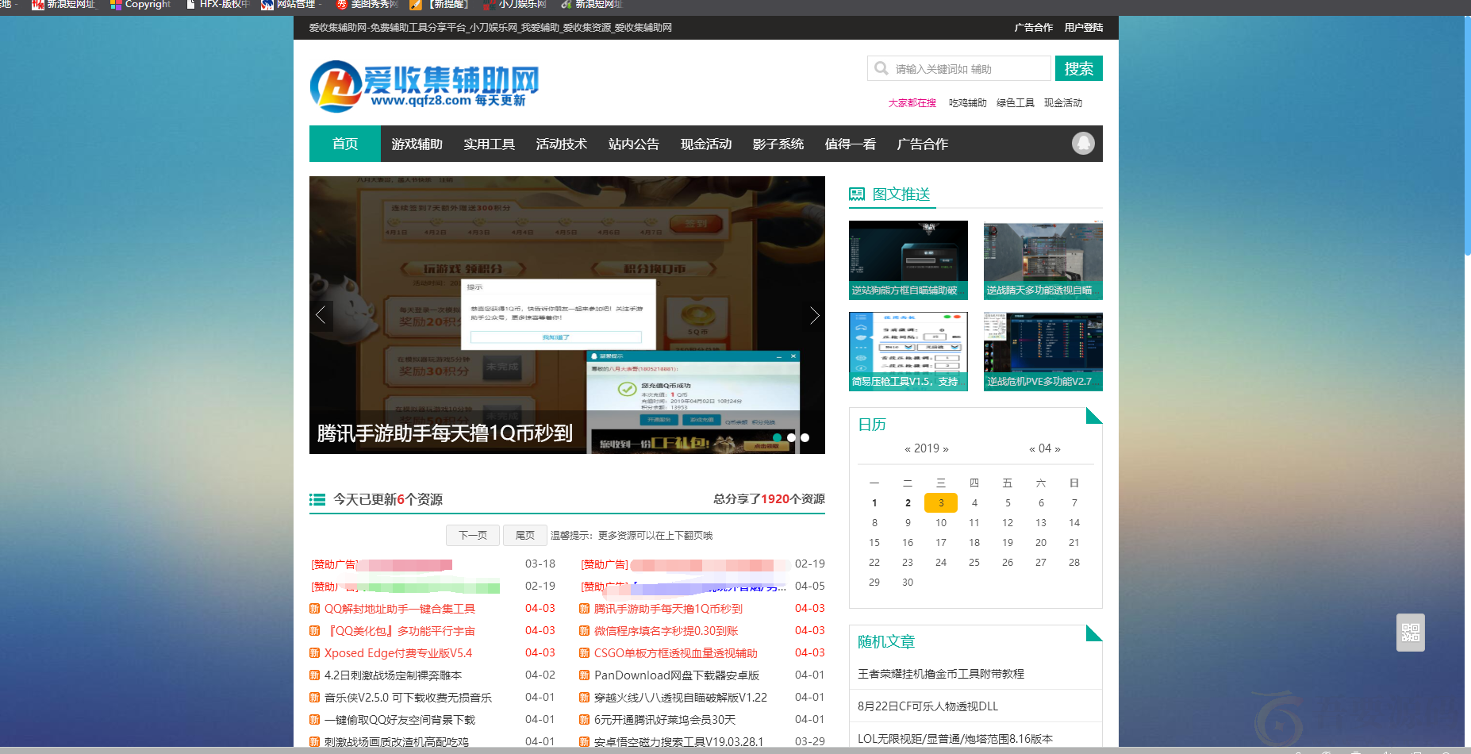Click 尾页 pagination button
The width and height of the screenshot is (1471, 754).
coord(524,535)
